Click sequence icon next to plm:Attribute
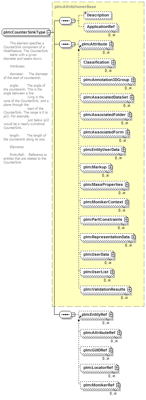 coord(66,44)
